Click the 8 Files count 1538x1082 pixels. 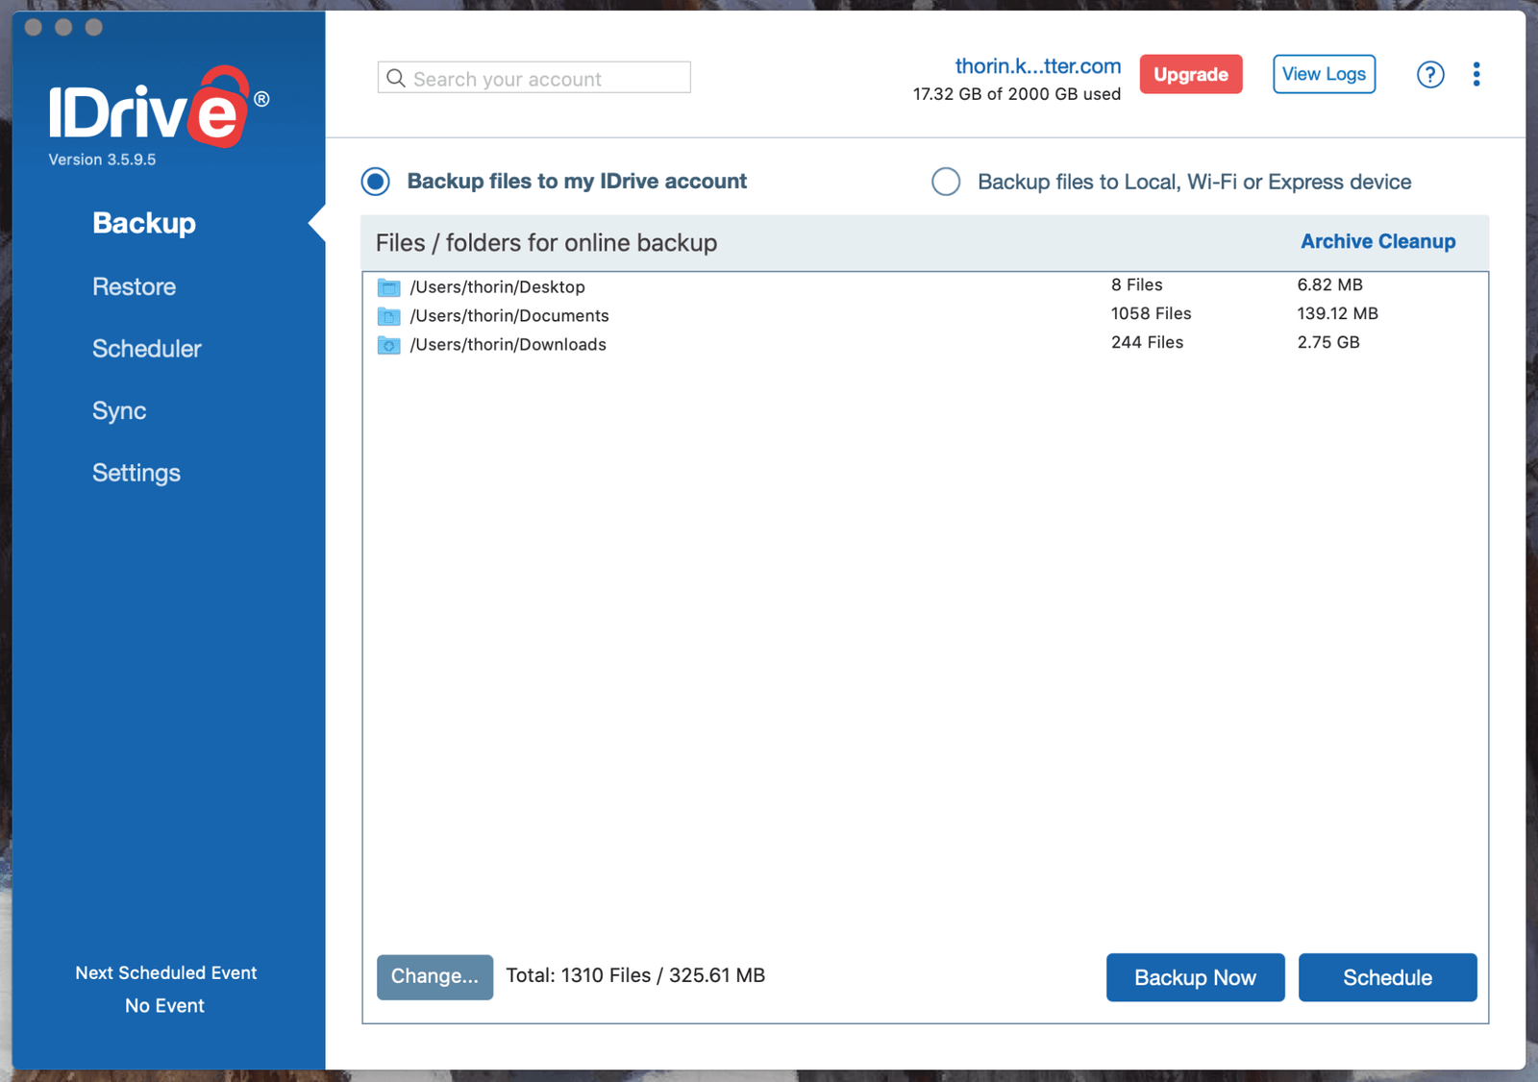point(1136,285)
